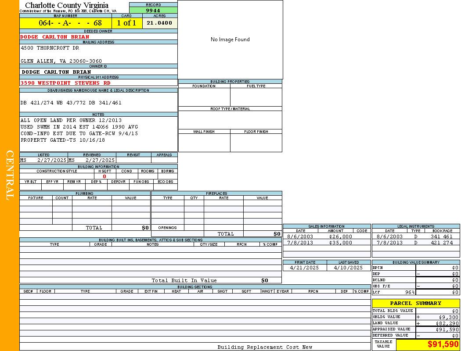Click the record number 9944 field
The image size is (461, 351).
pyautogui.click(x=153, y=11)
